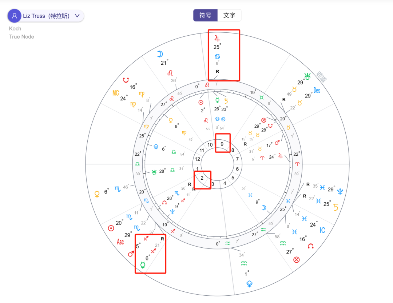Click the Uranus glyph in the upper right

click(x=308, y=76)
